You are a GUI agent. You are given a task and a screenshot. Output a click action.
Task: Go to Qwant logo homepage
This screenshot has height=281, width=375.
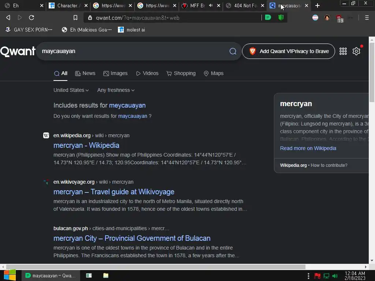[x=18, y=51]
